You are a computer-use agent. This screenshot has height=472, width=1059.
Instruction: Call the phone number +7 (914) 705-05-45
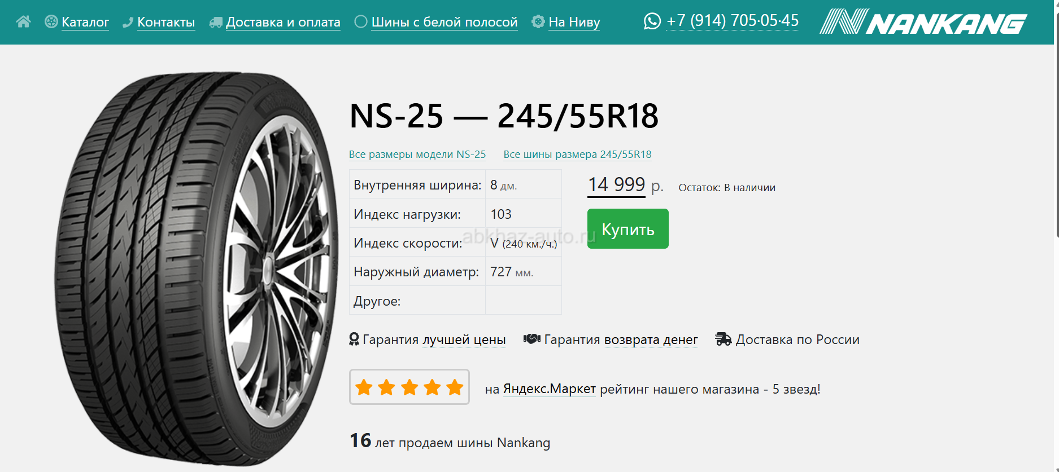(733, 21)
